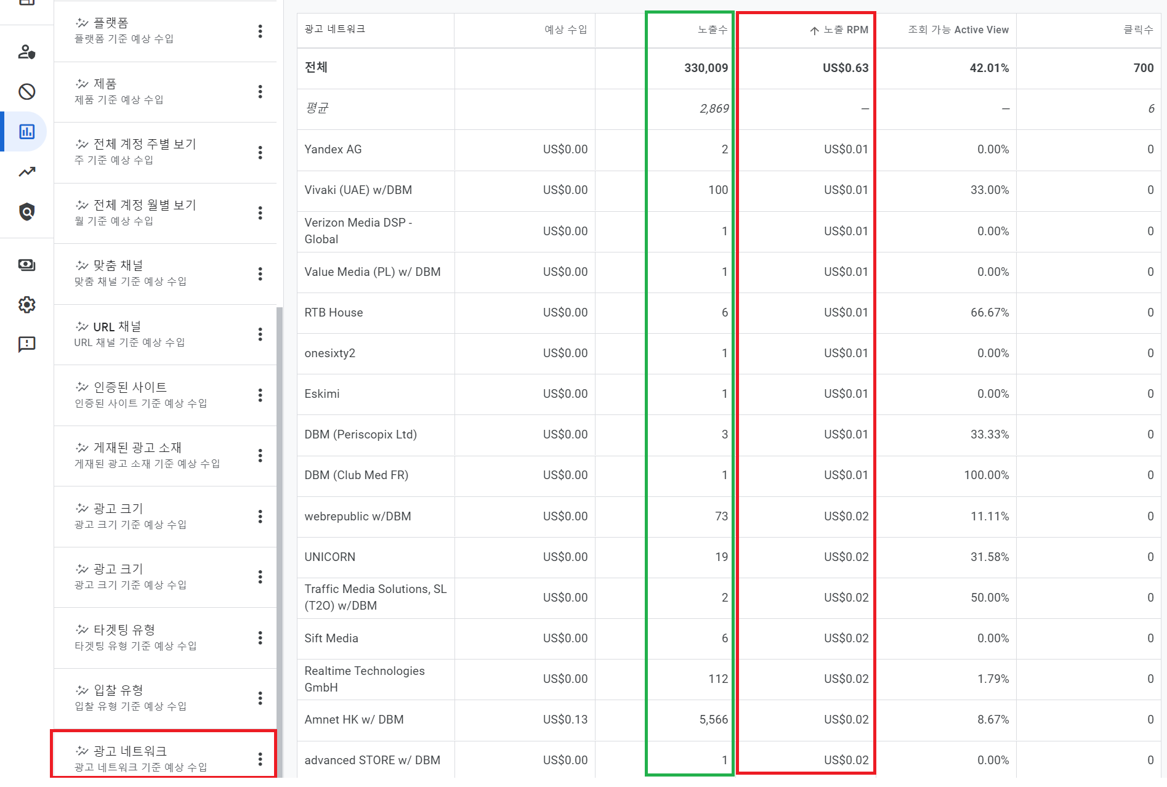The width and height of the screenshot is (1167, 787).
Task: Open the Payments money icon
Action: click(26, 265)
